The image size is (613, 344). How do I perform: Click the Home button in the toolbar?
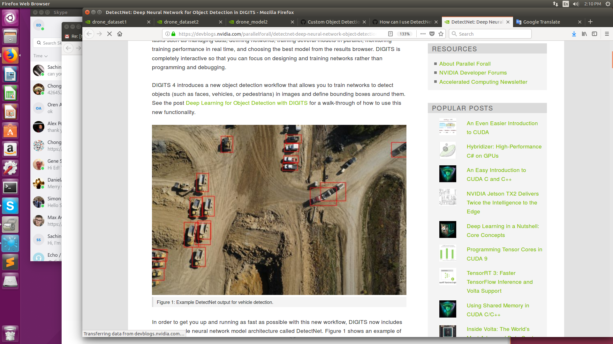(120, 33)
